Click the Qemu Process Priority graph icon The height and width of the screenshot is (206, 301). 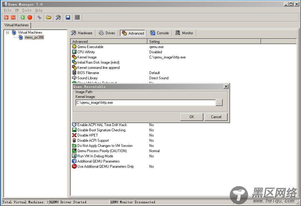[x=74, y=151]
